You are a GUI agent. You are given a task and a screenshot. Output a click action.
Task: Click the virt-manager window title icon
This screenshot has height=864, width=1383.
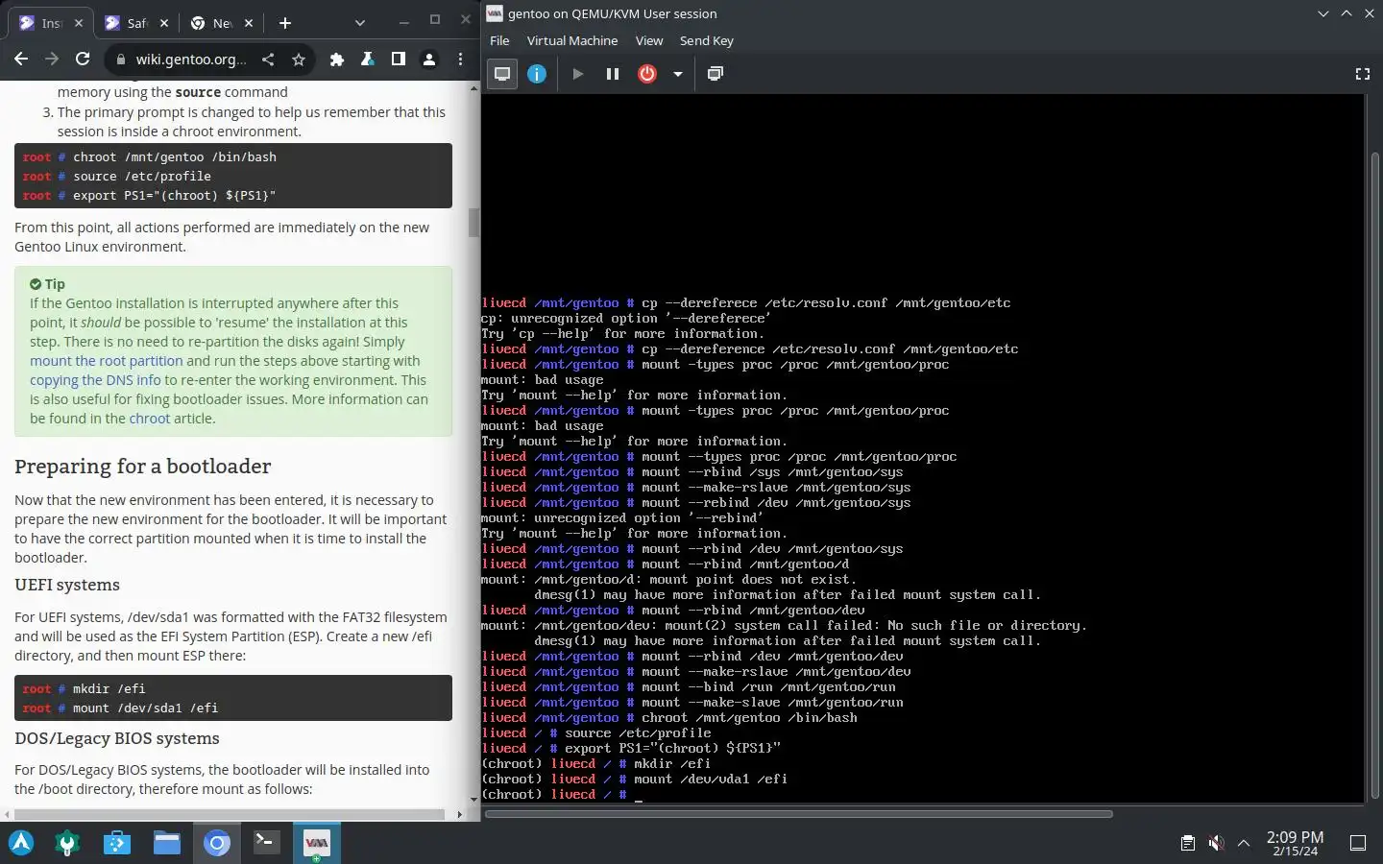pyautogui.click(x=494, y=13)
